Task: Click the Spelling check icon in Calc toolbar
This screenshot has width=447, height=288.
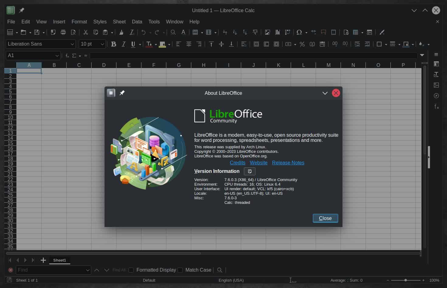Action: point(183,32)
